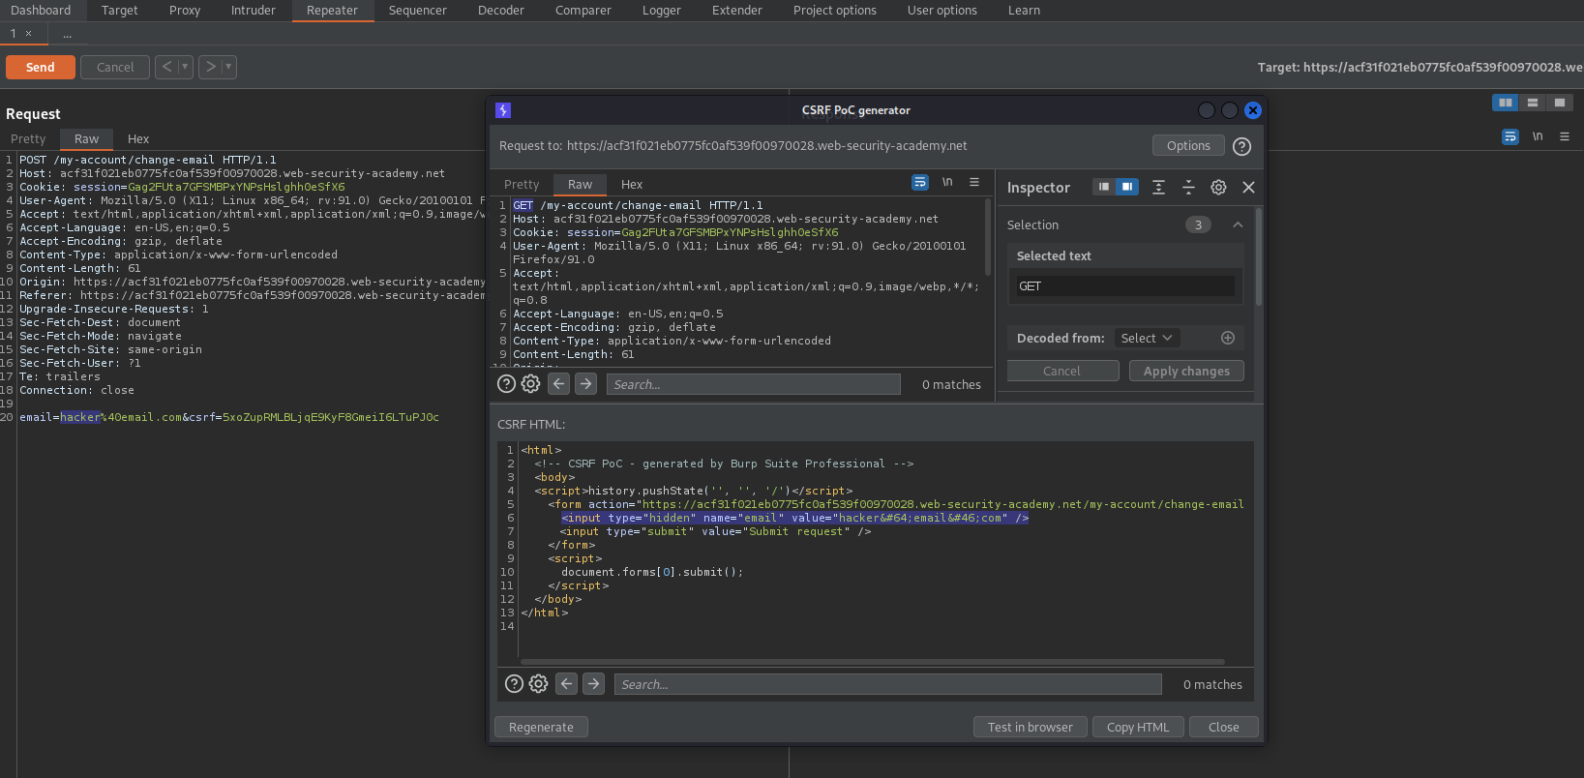Open the forward history dropdown arrow in Repeater
Screen dimensions: 1584x778
point(228,67)
